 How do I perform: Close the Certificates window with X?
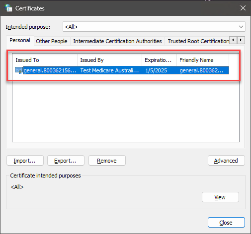pyautogui.click(x=243, y=8)
